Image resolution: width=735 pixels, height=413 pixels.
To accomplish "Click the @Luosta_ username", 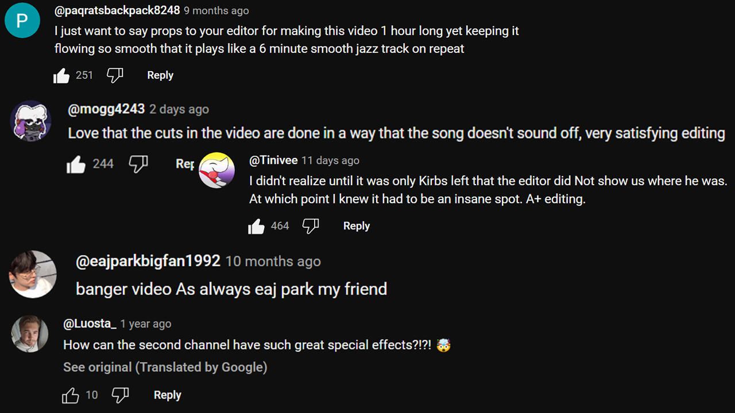I will point(90,324).
